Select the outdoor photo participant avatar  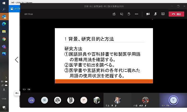pos(97,100)
